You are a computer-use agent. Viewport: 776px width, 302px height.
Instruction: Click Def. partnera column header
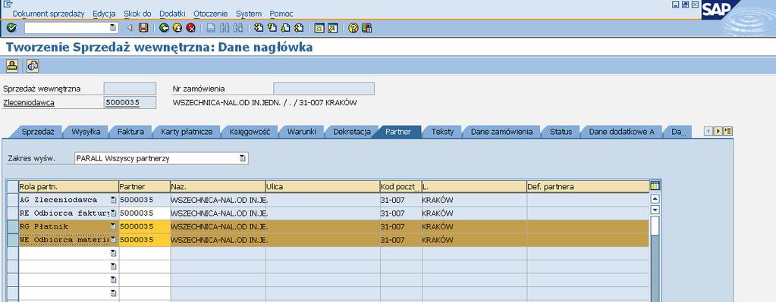[x=587, y=186]
